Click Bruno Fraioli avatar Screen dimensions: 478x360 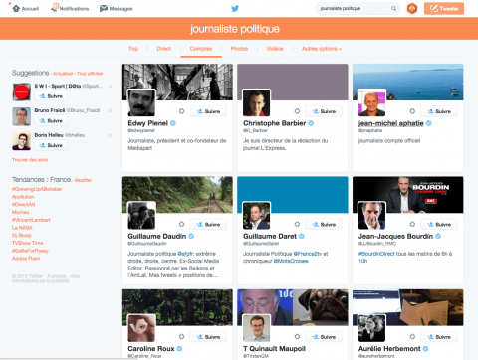[x=22, y=116]
